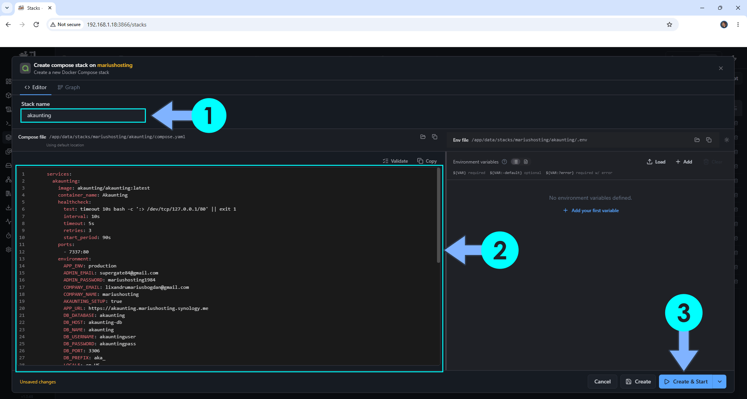Open the browser profile avatar
Image resolution: width=747 pixels, height=399 pixels.
tap(724, 25)
